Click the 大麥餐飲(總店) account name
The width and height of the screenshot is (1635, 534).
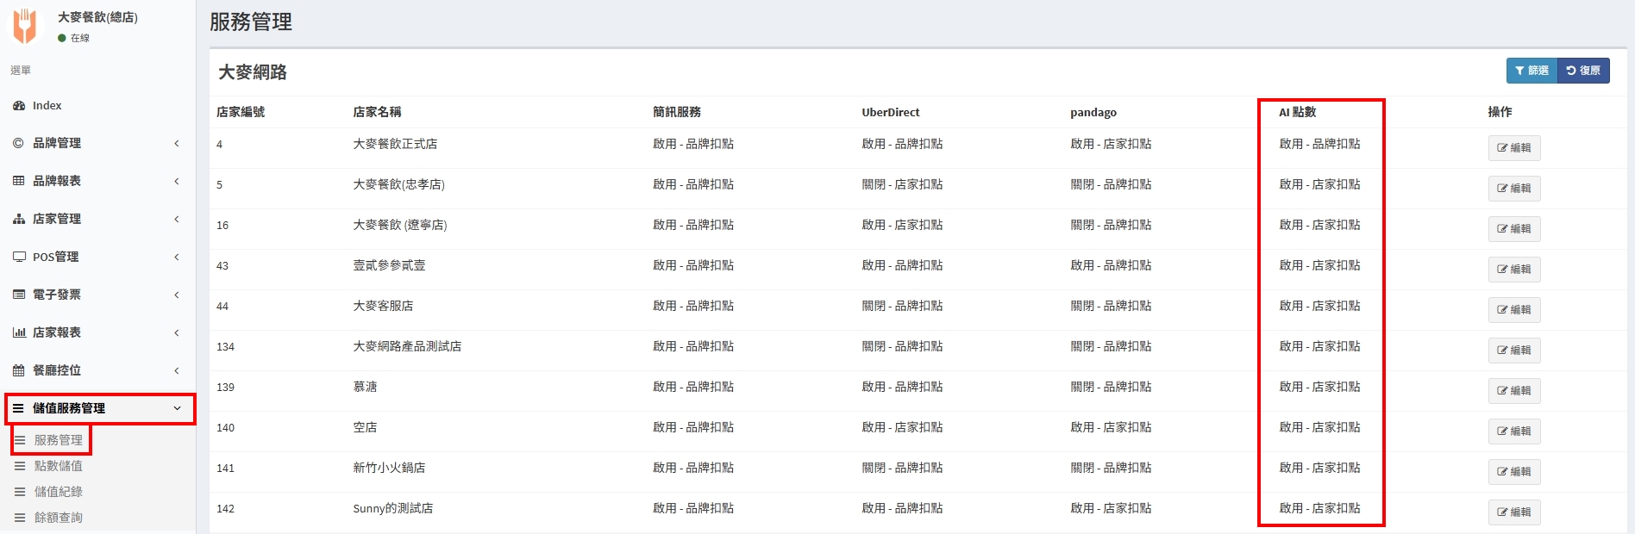97,17
